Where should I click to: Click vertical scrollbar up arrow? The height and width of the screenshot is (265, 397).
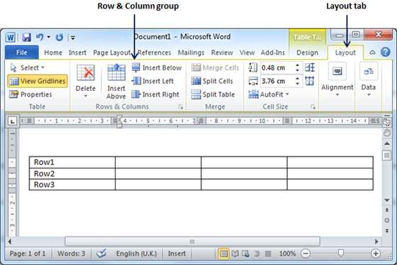[386, 144]
